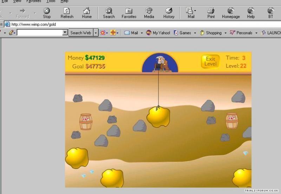Click the Goal $47735 value

[95, 66]
